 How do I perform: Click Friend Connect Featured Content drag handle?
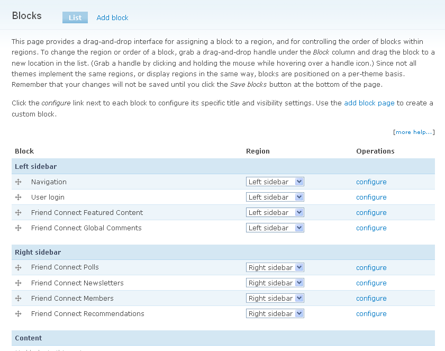click(18, 212)
